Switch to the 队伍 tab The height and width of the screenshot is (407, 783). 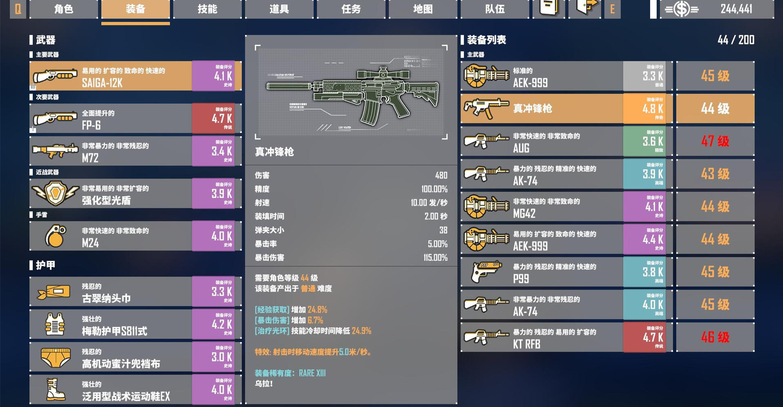[495, 9]
